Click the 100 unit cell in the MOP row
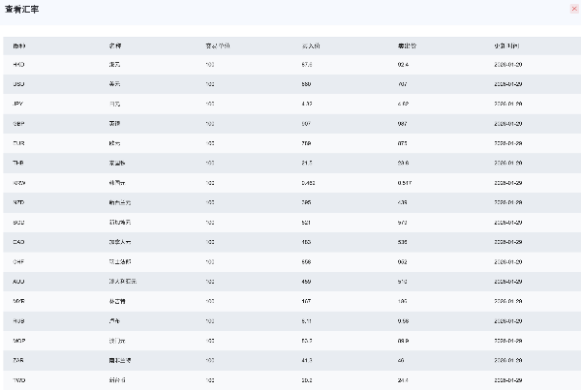This screenshot has width=581, height=391. tap(210, 341)
